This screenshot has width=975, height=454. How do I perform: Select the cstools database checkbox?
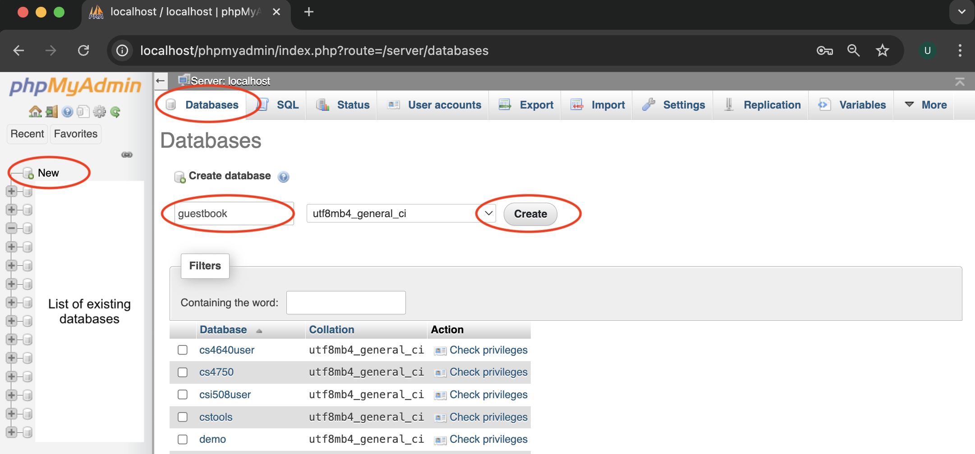[183, 417]
